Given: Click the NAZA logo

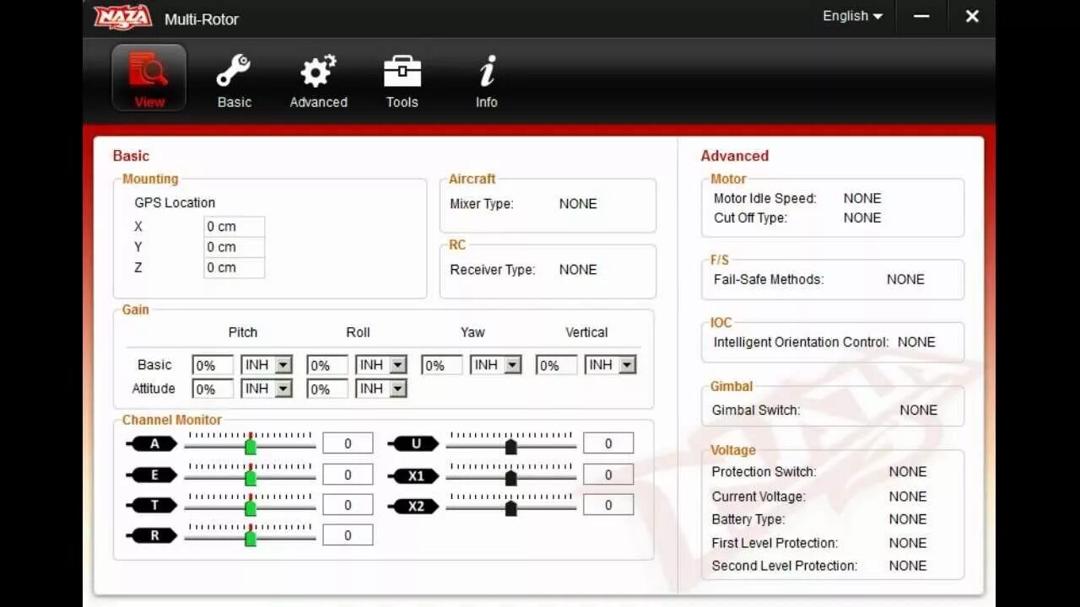Looking at the screenshot, I should (x=123, y=18).
